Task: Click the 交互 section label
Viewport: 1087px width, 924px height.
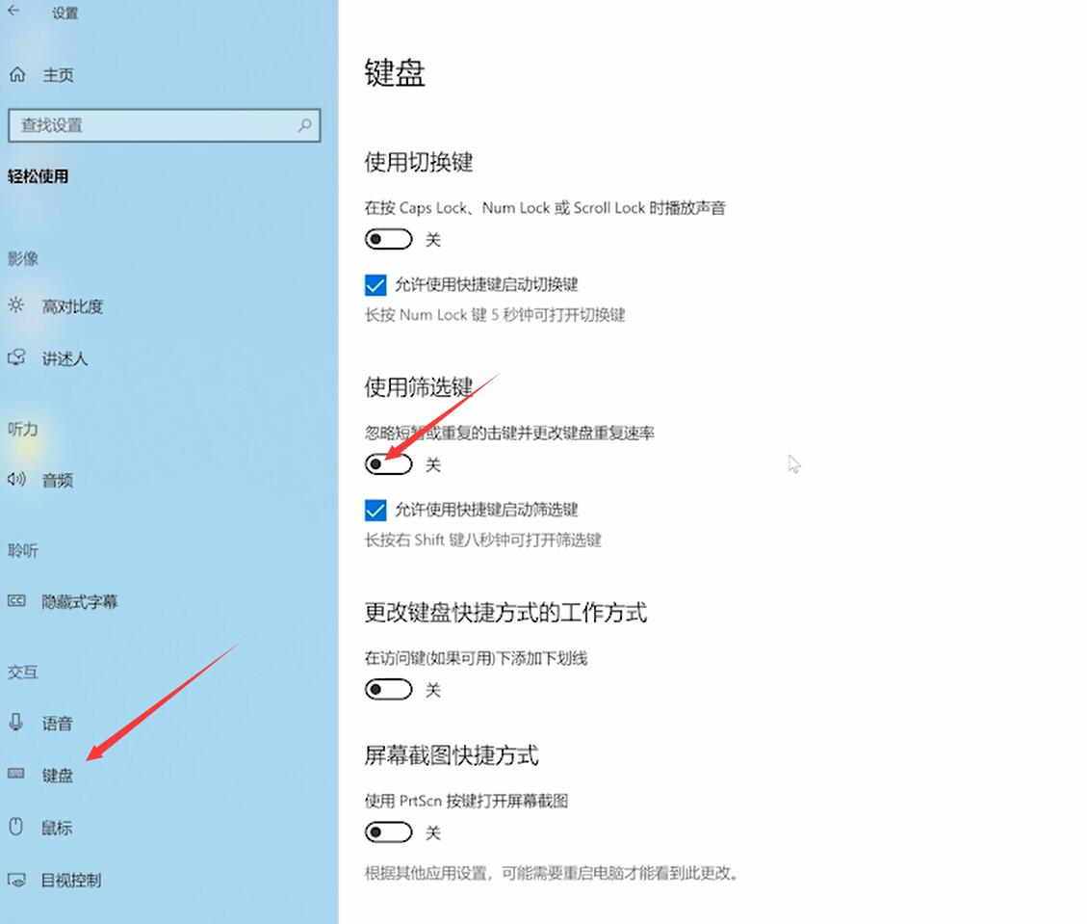Action: (23, 673)
